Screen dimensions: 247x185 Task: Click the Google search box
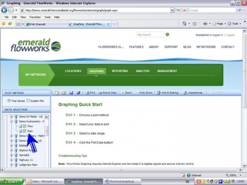pyautogui.click(x=212, y=10)
